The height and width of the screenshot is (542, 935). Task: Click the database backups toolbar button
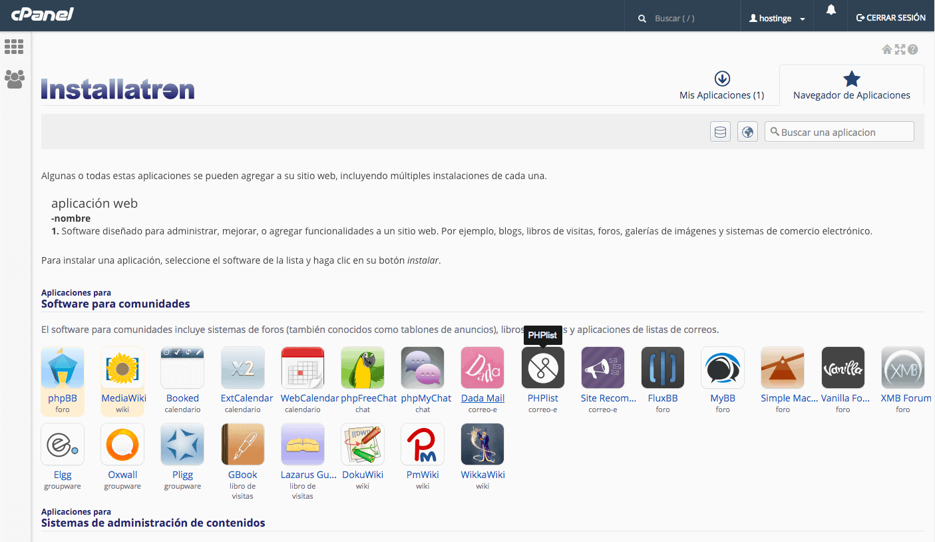[x=720, y=132]
